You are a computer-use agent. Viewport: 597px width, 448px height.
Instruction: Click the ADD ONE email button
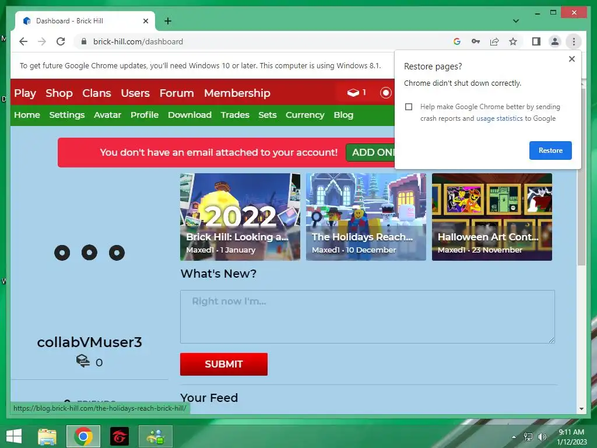pos(370,152)
